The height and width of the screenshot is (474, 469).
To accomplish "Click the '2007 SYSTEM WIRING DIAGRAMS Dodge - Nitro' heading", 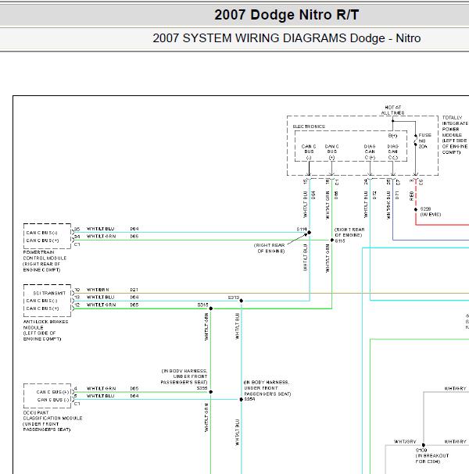I will pos(286,38).
